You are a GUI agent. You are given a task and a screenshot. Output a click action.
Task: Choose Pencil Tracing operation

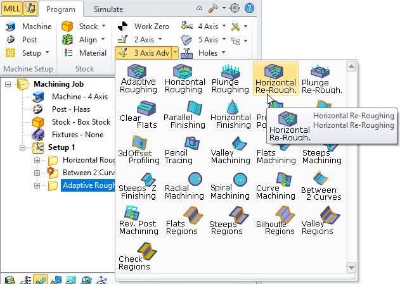[183, 150]
